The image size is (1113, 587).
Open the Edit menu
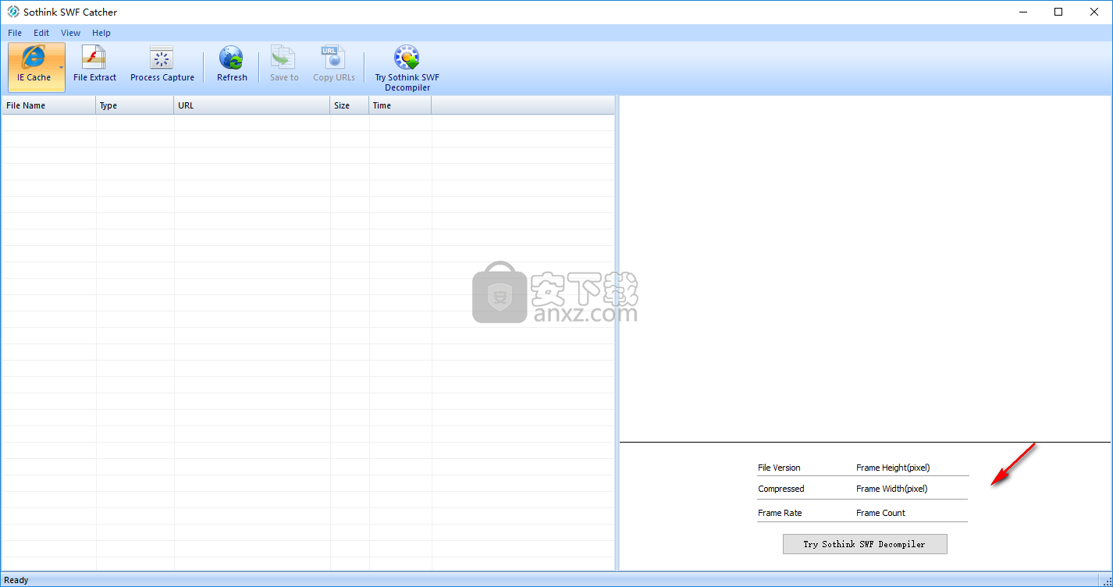[41, 33]
